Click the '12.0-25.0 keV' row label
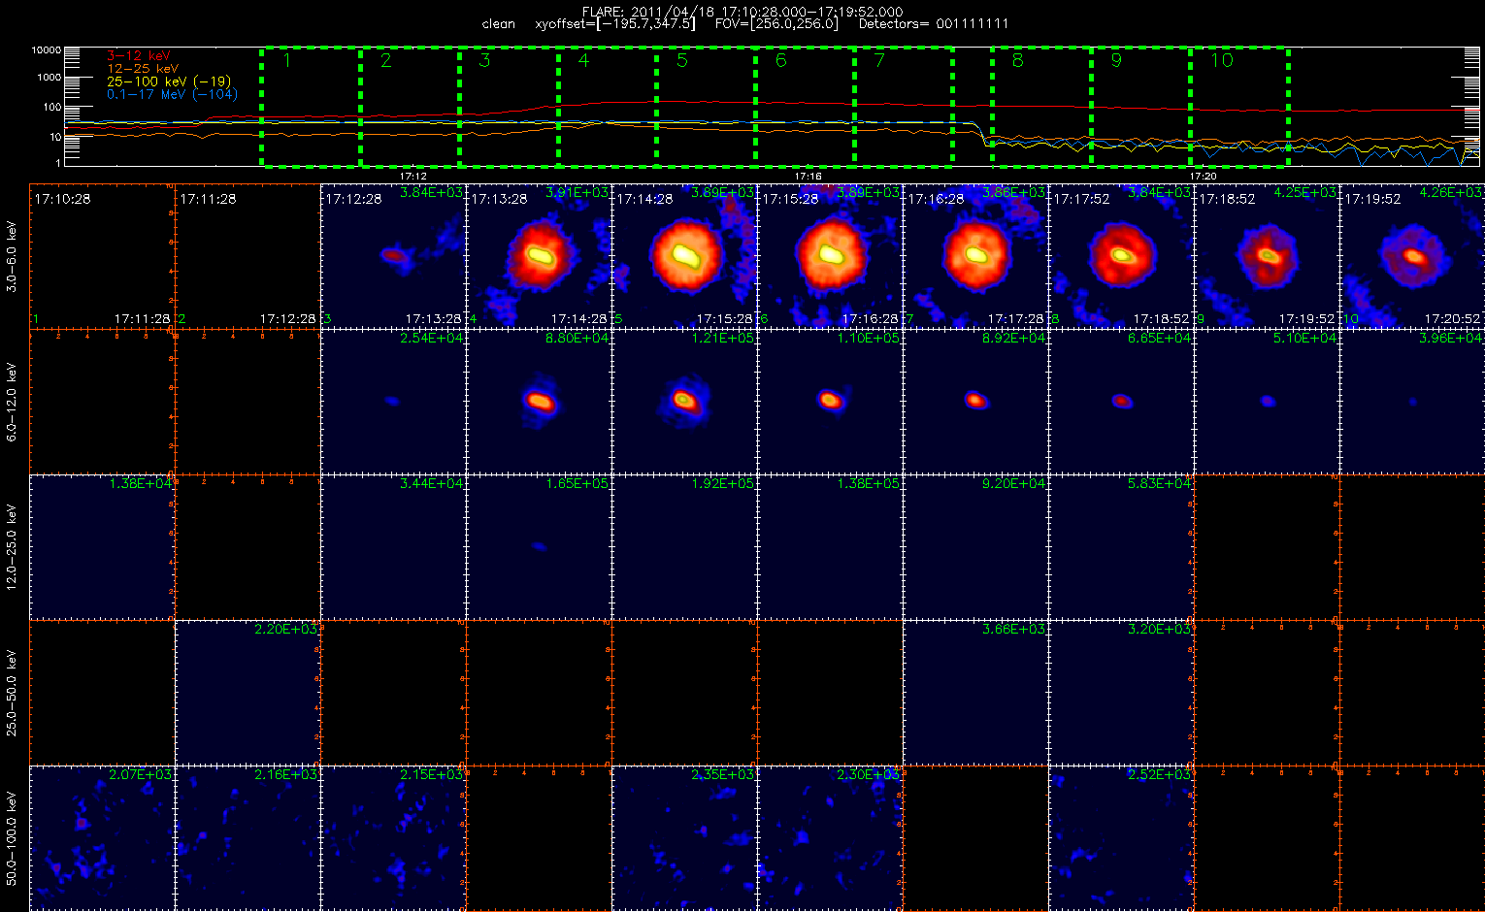The image size is (1485, 912). (12, 547)
